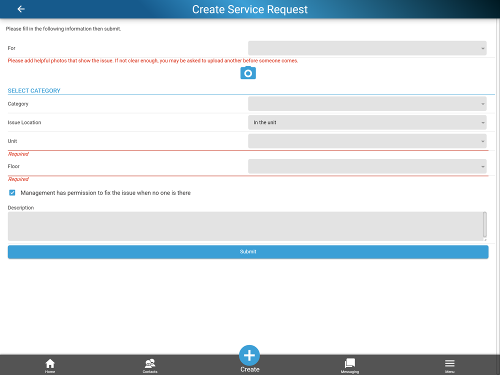Viewport: 500px width, 375px height.
Task: Open the Category dropdown
Action: [x=367, y=104]
